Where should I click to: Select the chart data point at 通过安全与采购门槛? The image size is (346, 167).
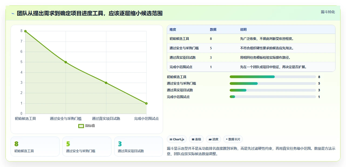[x=66, y=62]
